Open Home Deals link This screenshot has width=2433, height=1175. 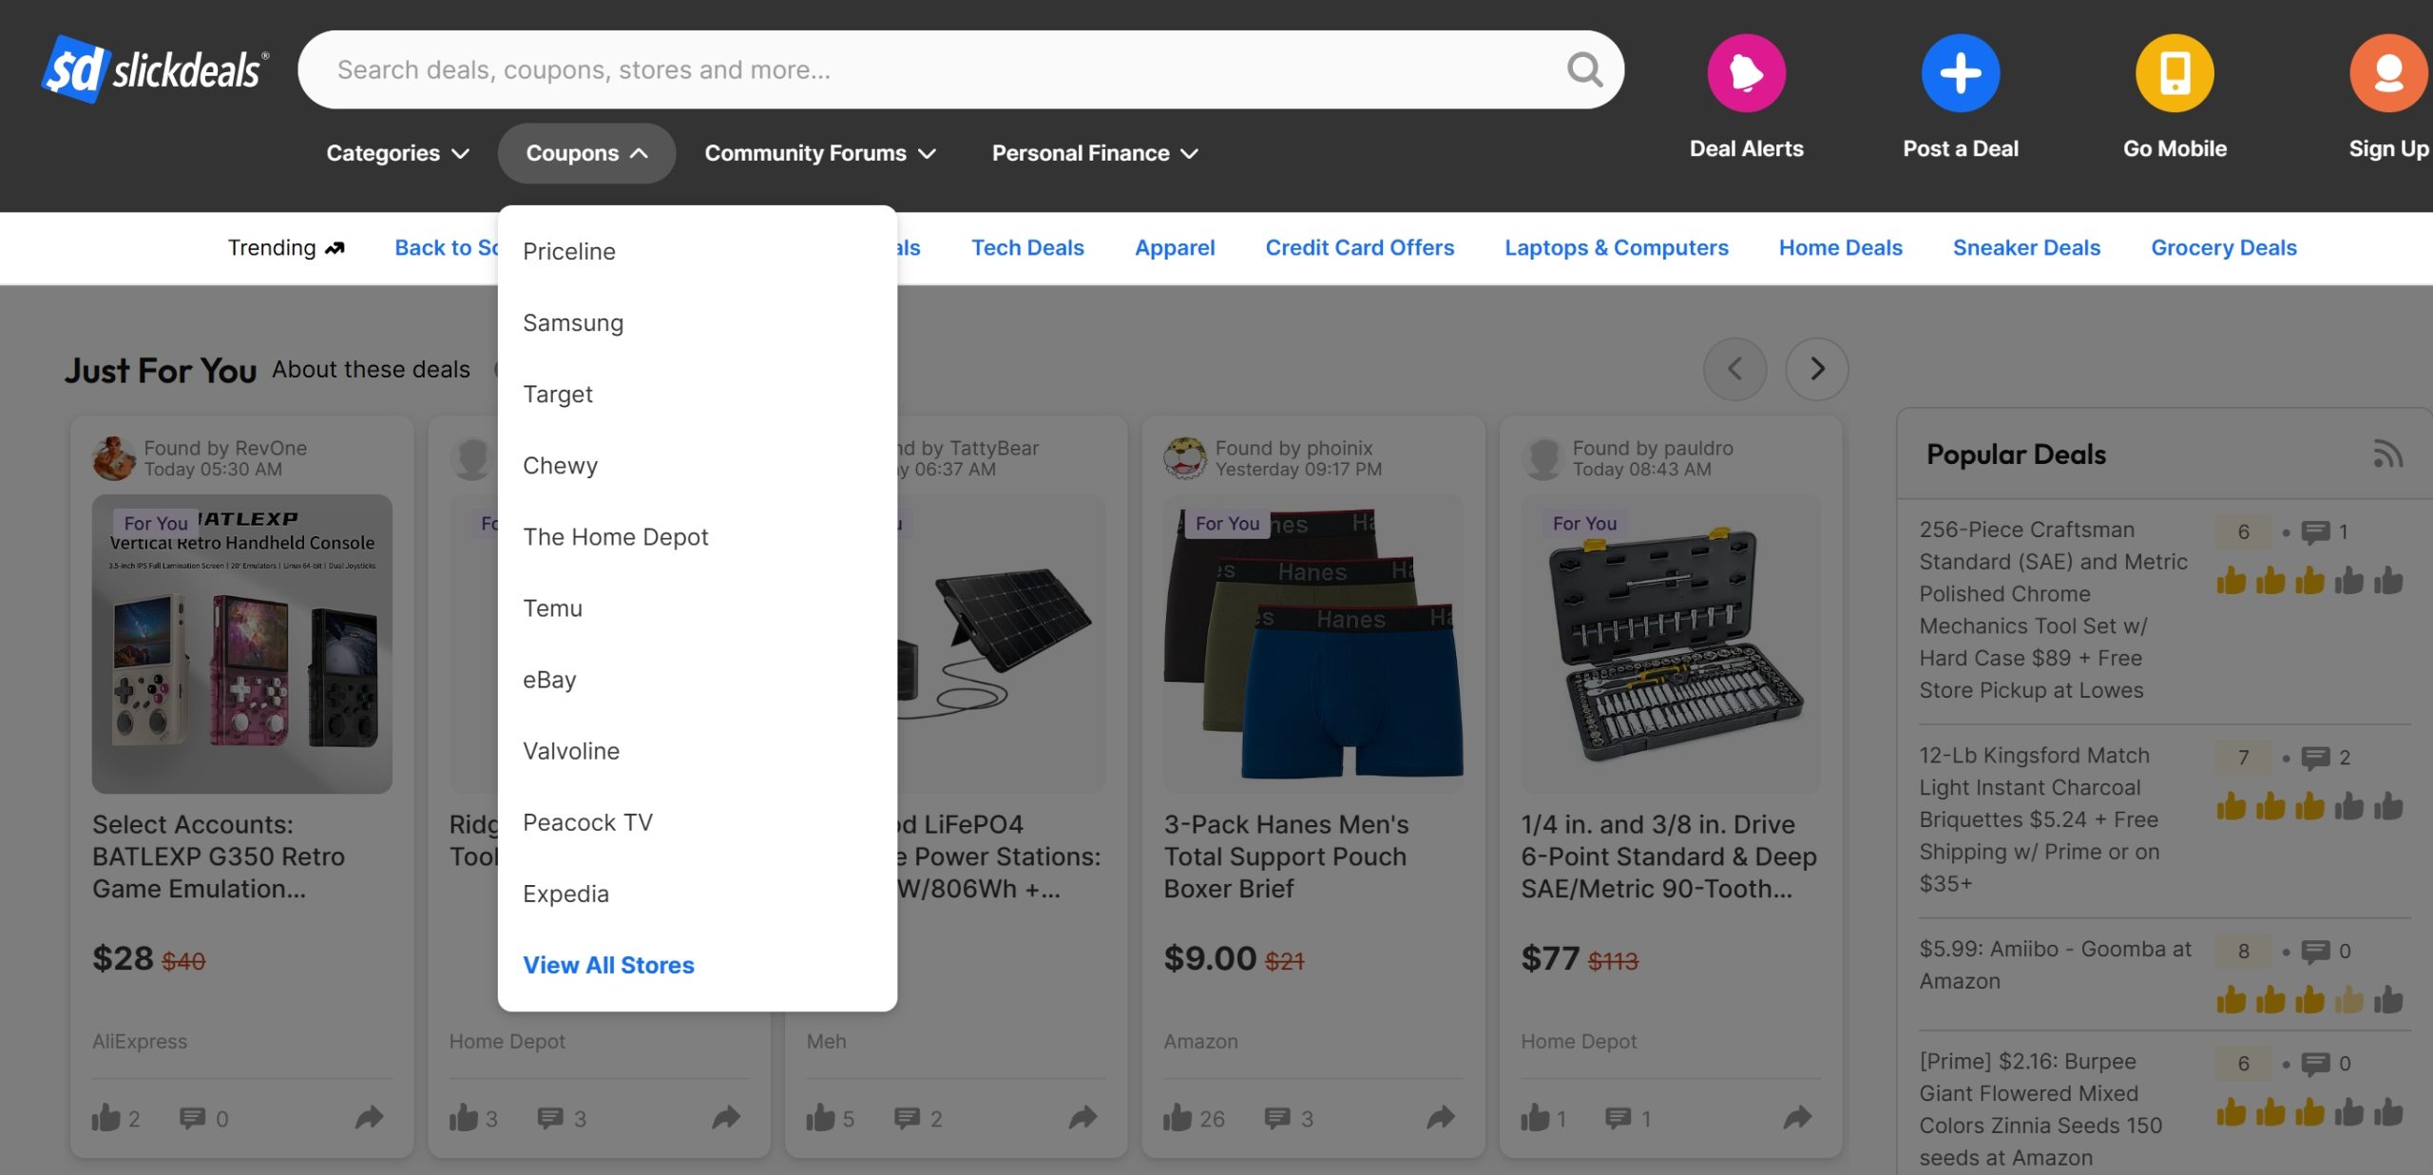[1840, 248]
